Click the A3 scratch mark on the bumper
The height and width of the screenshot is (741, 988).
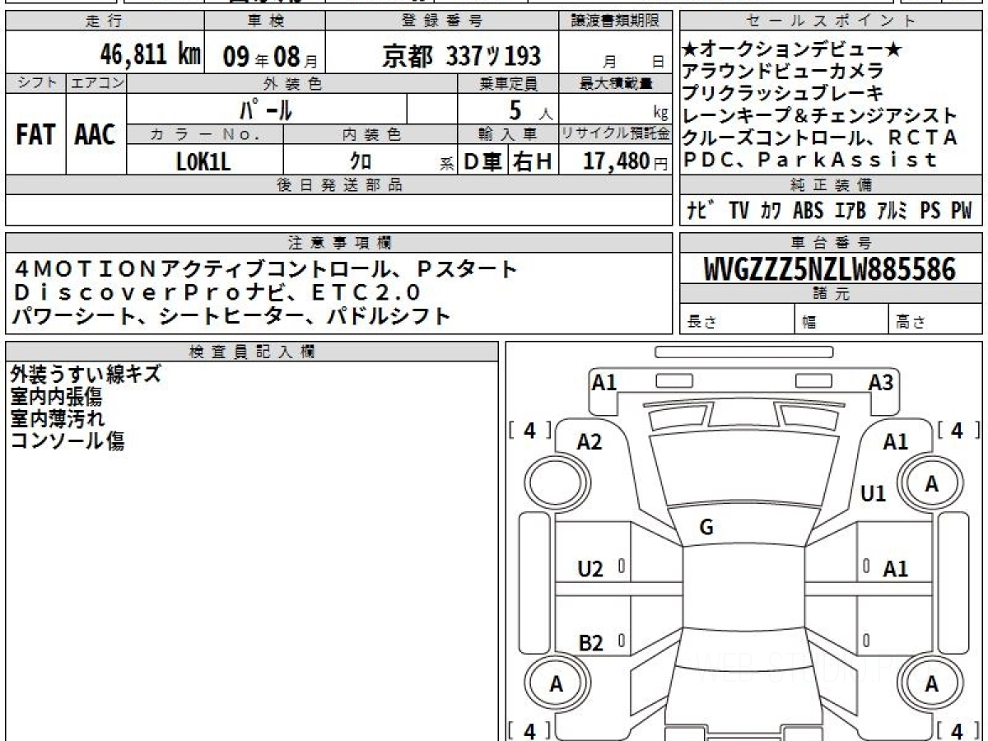tap(880, 382)
